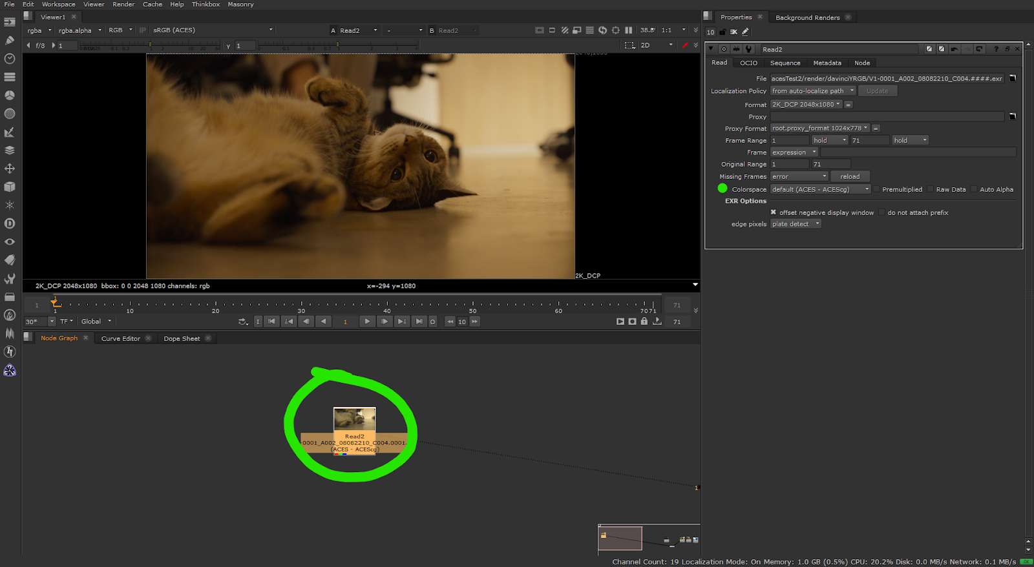Viewport: 1034px width, 567px height.
Task: Toggle the timeline lock icon
Action: pyautogui.click(x=644, y=322)
